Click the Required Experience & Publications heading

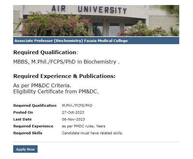(x=64, y=76)
